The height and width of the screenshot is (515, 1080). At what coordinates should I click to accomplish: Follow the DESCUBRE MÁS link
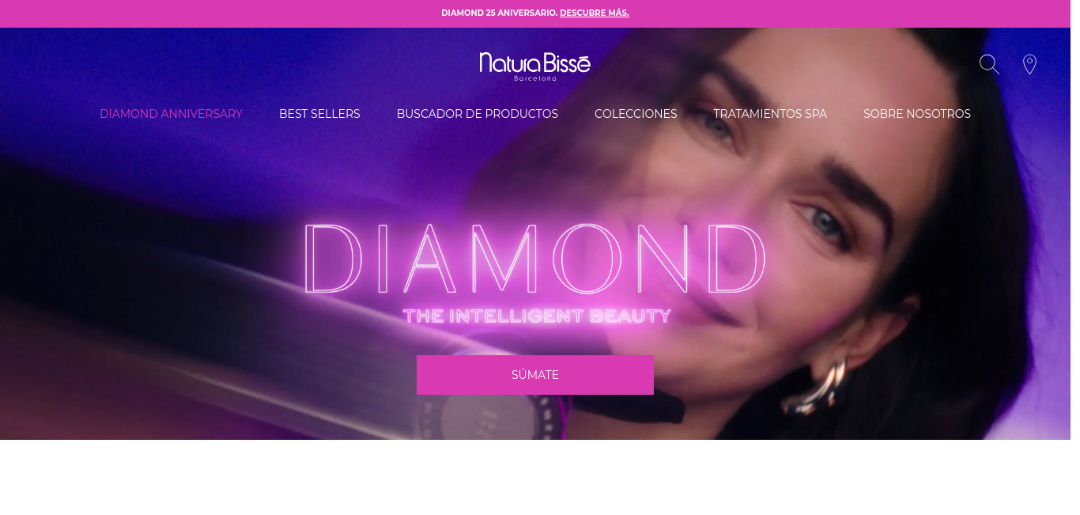click(595, 13)
